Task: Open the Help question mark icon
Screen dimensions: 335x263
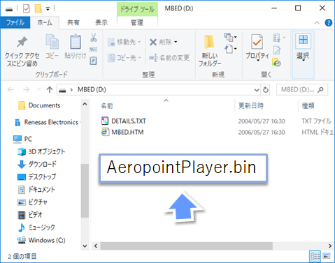Action: pos(329,23)
